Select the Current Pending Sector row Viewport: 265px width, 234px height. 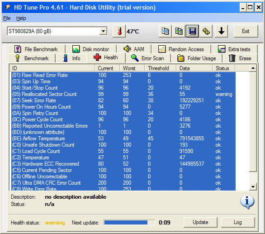click(x=123, y=170)
